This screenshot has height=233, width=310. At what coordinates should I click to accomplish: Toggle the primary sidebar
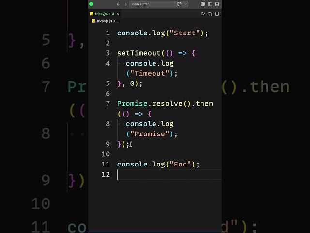pos(210,4)
